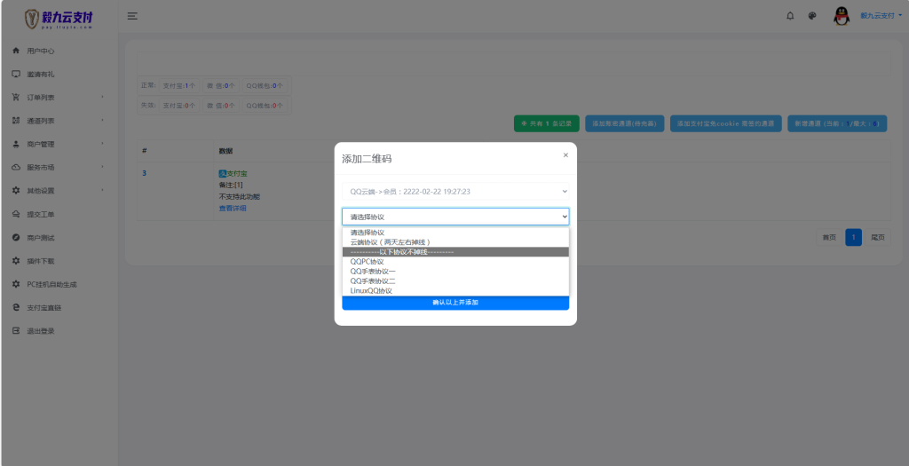909x466 pixels.
Task: Open the theme palette icon
Action: [x=812, y=16]
